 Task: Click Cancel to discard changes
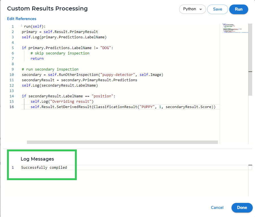click(x=217, y=207)
